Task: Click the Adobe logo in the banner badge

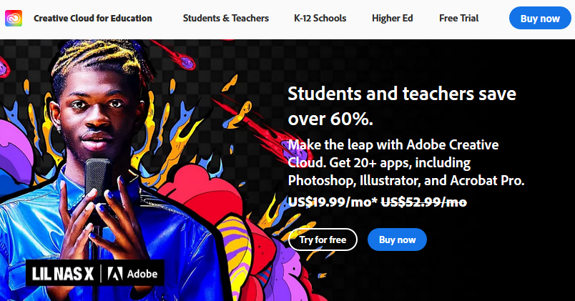Action: pos(132,274)
